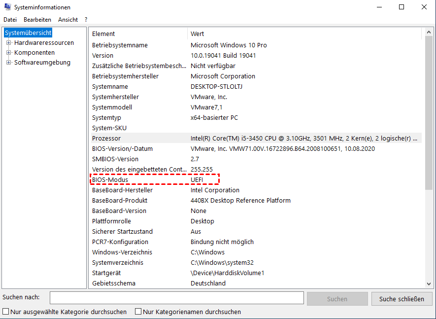The width and height of the screenshot is (436, 319).
Task: Select the BIOS-Version/-Datum row
Action: [x=256, y=148]
